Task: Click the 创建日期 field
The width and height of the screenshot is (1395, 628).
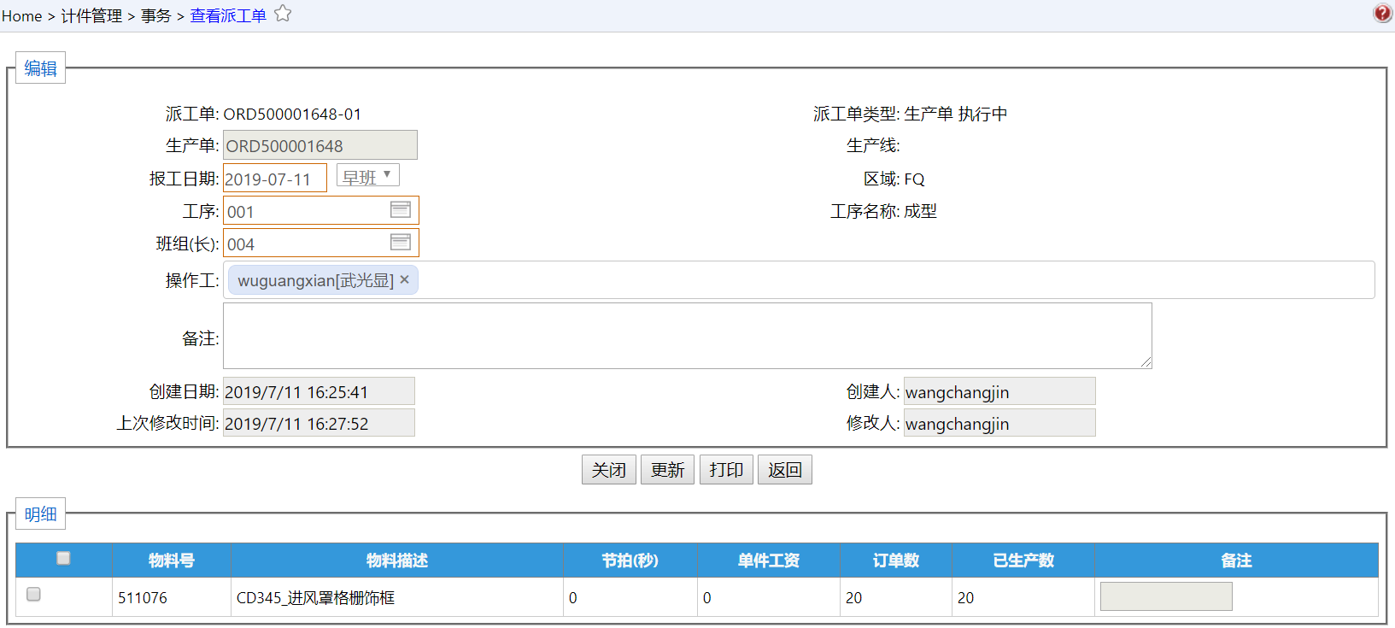Action: click(319, 391)
